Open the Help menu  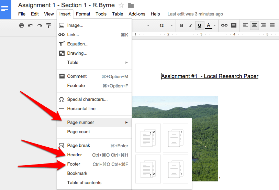tap(155, 14)
